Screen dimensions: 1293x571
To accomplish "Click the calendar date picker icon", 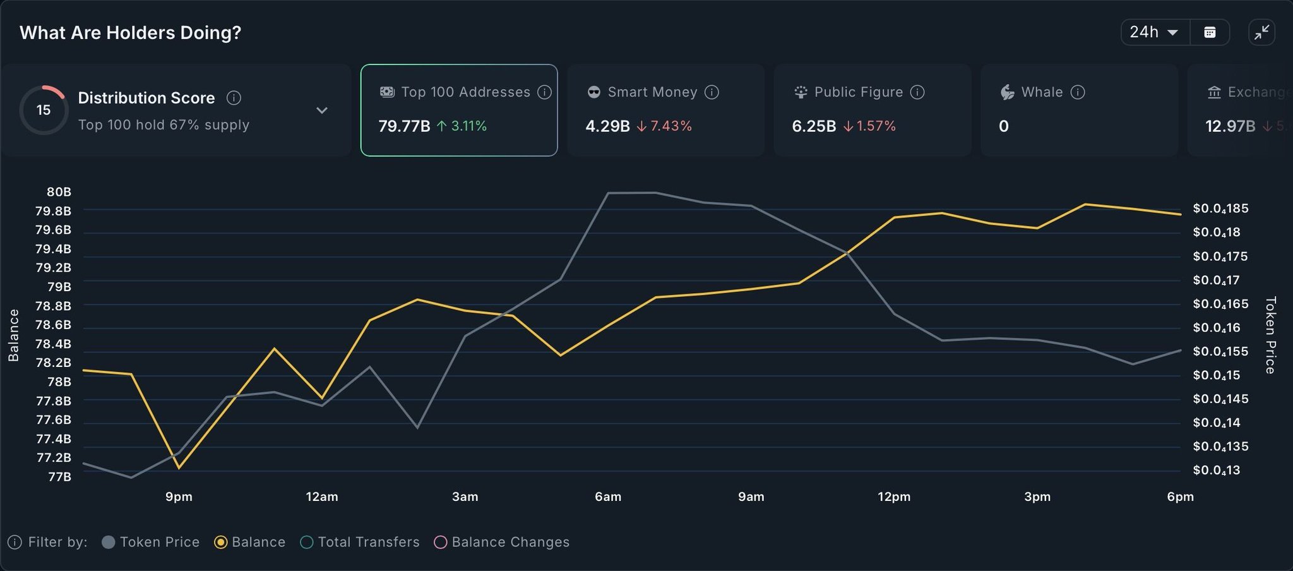I will (x=1210, y=32).
